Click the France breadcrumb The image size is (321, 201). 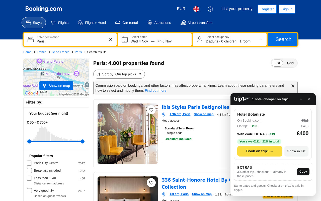pos(41,52)
